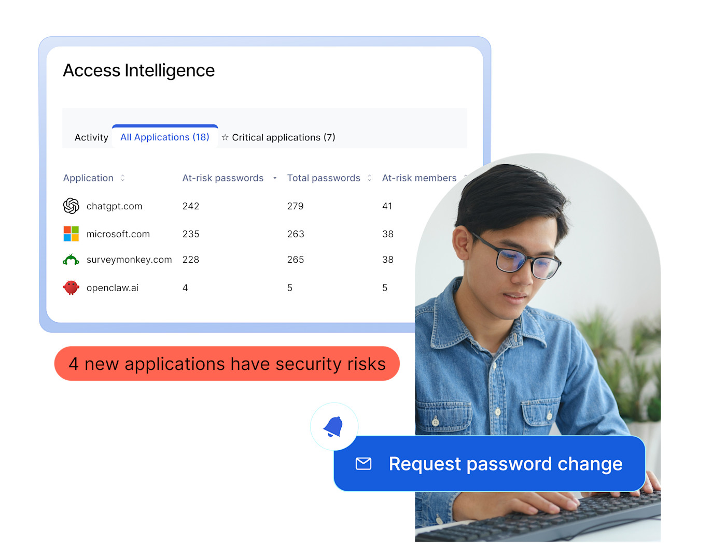
Task: Click the envelope icon on request button
Action: (364, 464)
